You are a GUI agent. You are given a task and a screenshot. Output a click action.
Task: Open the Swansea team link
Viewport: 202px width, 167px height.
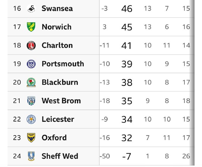[x=57, y=8]
